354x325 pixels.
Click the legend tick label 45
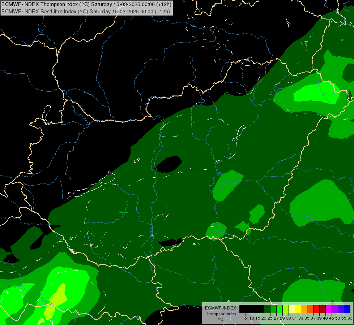332,318
